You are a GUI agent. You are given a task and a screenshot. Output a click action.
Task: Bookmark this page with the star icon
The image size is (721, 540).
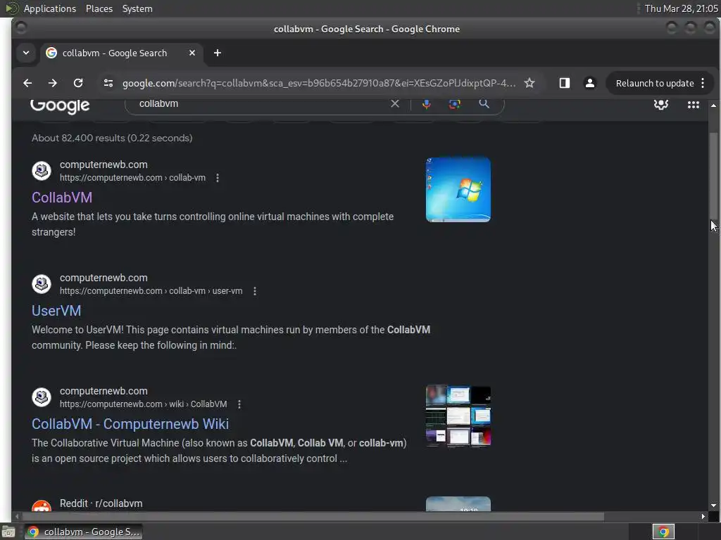tap(529, 83)
